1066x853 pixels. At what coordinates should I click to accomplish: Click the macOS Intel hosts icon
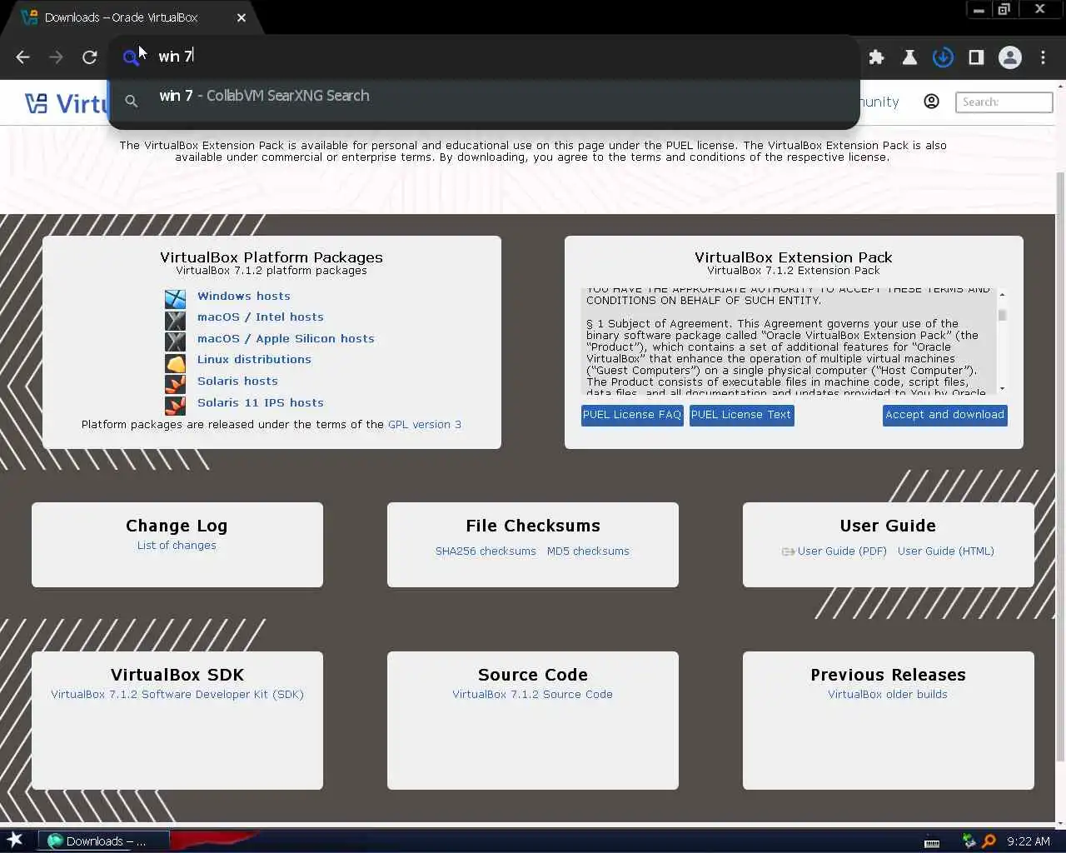[x=175, y=320]
